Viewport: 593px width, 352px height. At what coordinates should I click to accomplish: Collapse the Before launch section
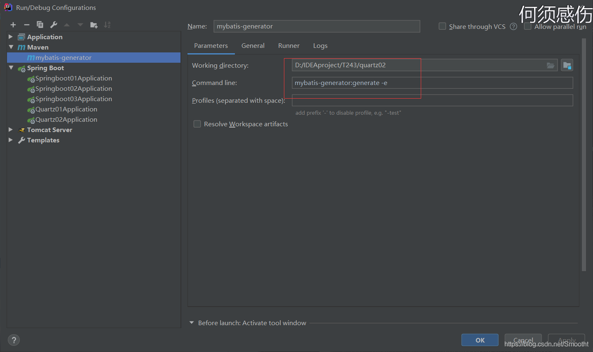[192, 323]
